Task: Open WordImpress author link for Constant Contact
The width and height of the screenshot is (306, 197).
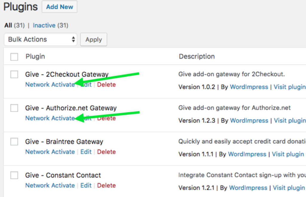Action: coord(248,188)
